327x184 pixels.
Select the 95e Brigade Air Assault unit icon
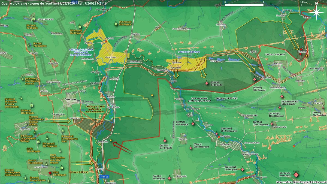click(x=79, y=27)
